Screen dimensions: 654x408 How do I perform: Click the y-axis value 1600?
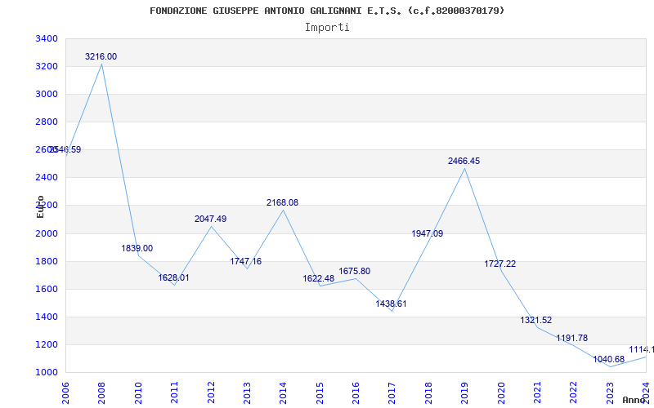click(x=47, y=290)
